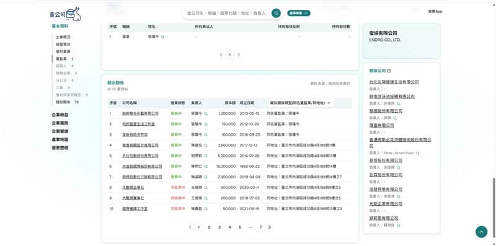Click the help icon next to 相似公司
Image resolution: width=496 pixels, height=246 pixels.
389,71
